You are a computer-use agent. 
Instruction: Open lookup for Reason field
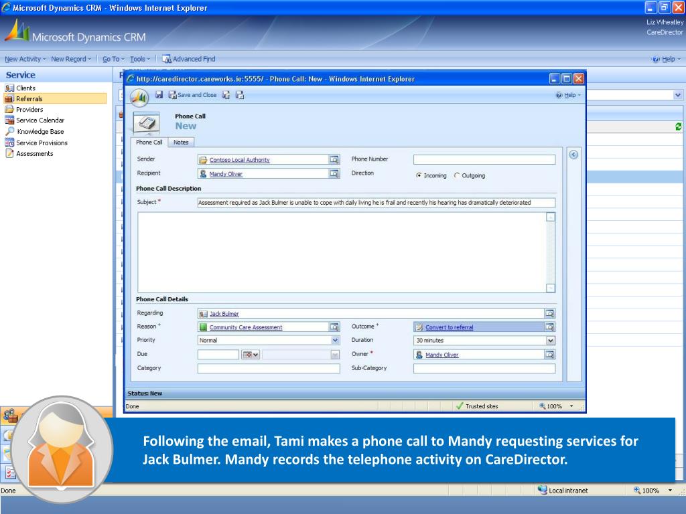(334, 327)
